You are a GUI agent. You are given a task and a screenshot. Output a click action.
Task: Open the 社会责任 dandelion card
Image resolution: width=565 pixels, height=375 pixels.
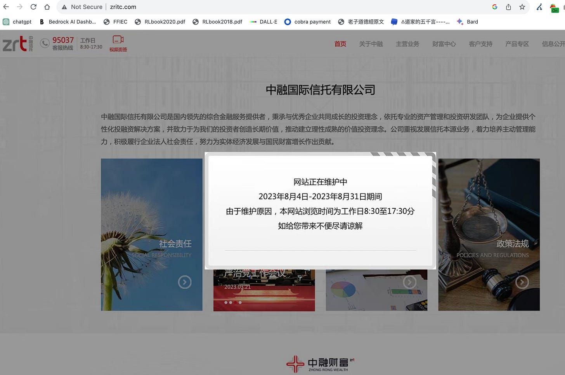(x=152, y=234)
